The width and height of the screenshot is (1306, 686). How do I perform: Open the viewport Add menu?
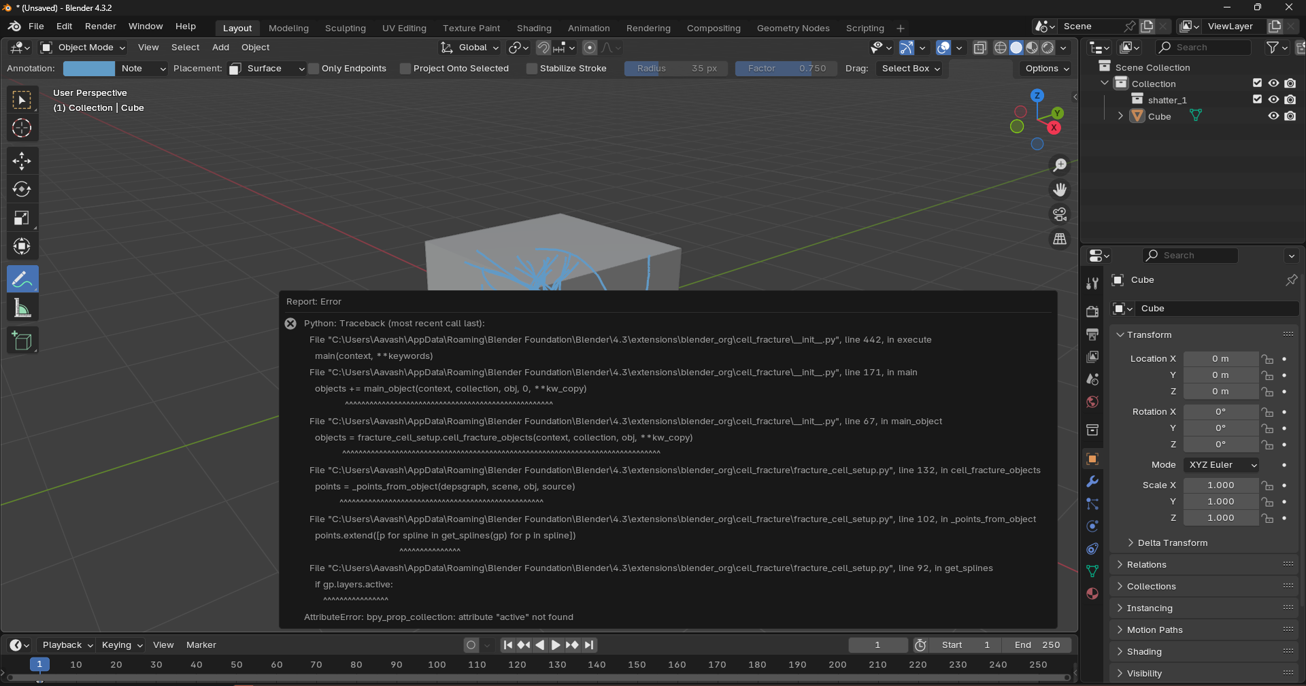coord(220,48)
